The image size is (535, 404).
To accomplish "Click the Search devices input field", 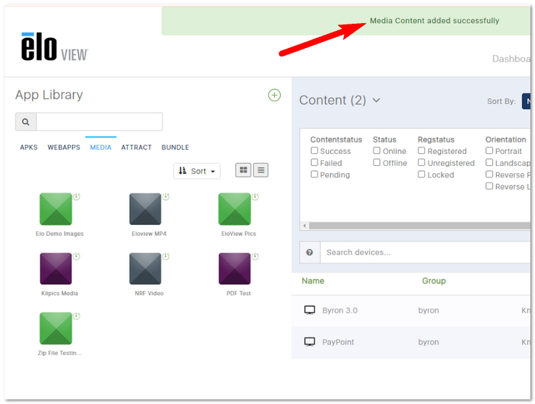I will click(425, 253).
